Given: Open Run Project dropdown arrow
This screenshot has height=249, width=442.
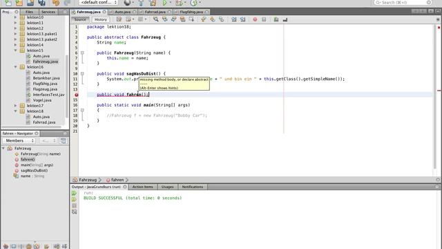Looking at the screenshot, I should [x=171, y=3].
